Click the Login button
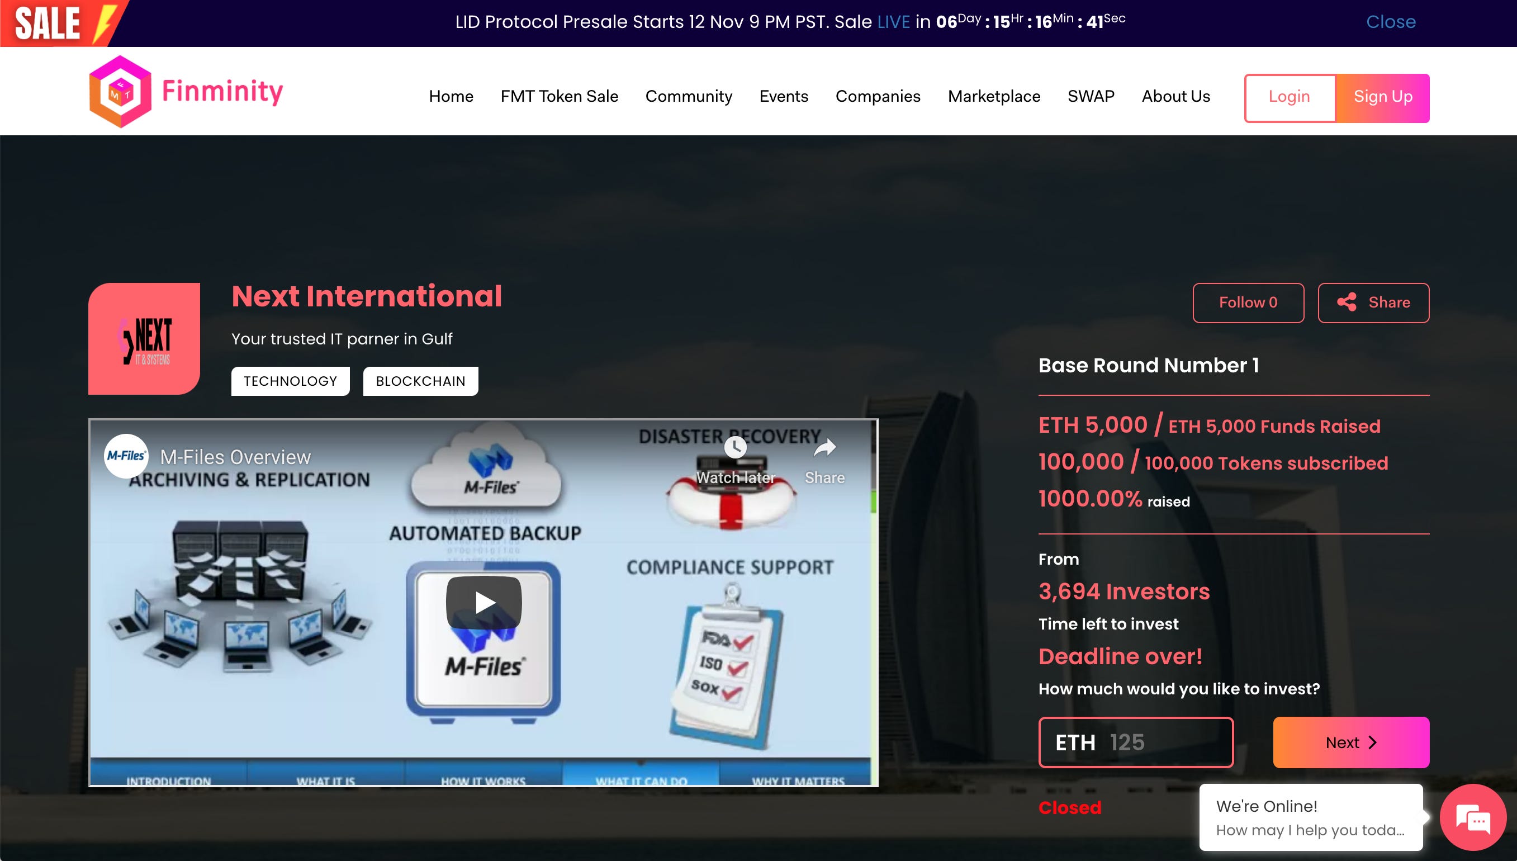Image resolution: width=1517 pixels, height=861 pixels. pyautogui.click(x=1289, y=98)
